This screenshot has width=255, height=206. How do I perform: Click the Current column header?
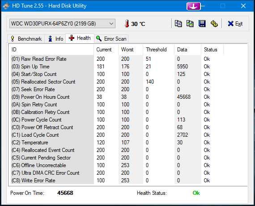[x=106, y=50]
